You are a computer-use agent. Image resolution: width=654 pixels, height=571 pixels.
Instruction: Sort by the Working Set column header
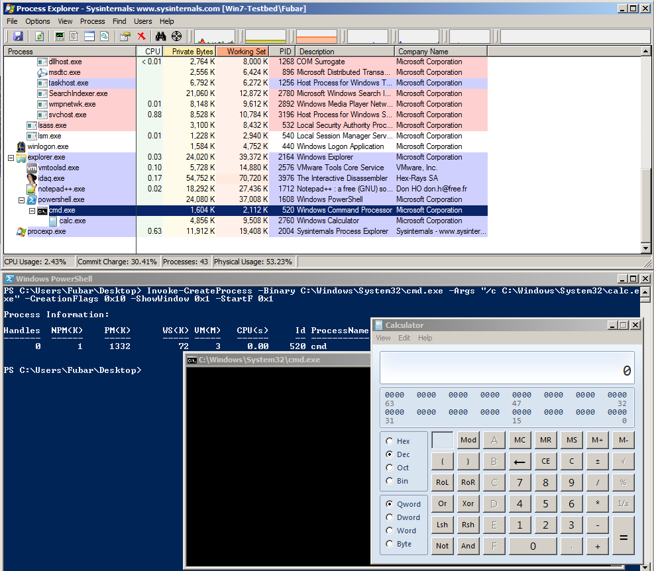pyautogui.click(x=243, y=51)
